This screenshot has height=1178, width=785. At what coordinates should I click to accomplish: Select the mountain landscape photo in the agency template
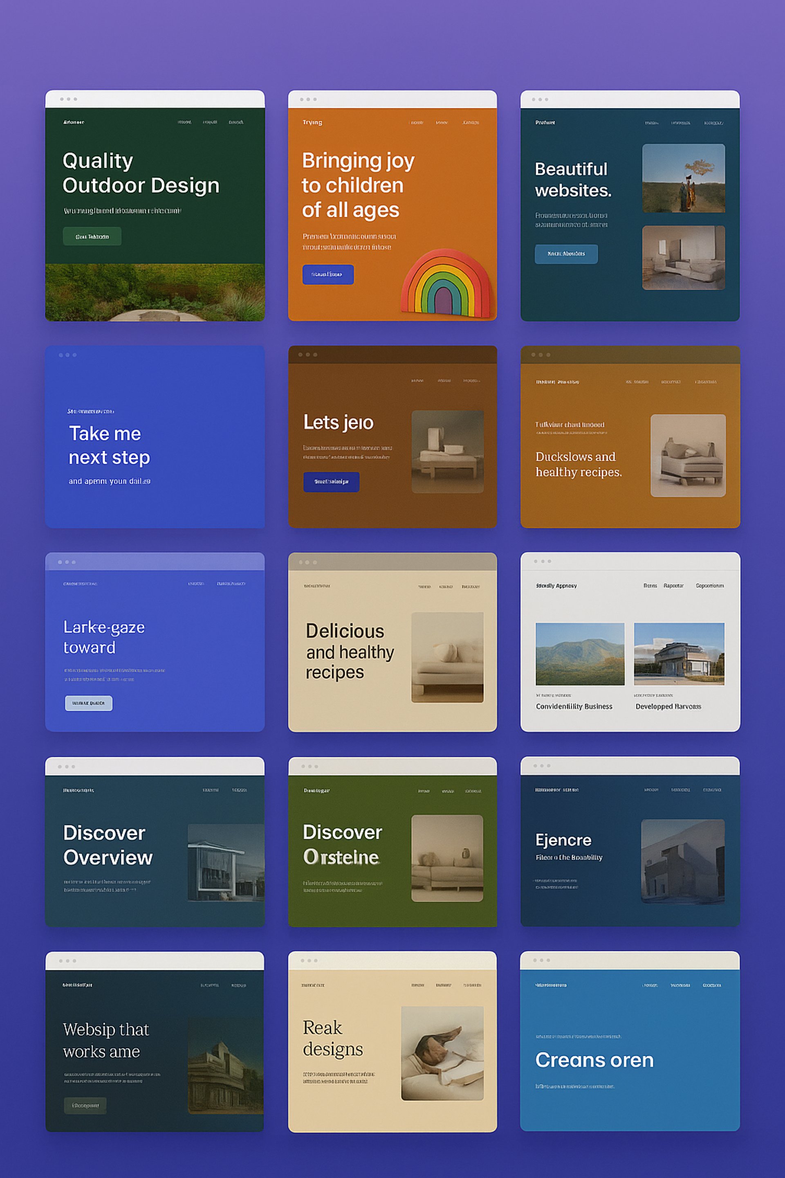[x=580, y=654]
